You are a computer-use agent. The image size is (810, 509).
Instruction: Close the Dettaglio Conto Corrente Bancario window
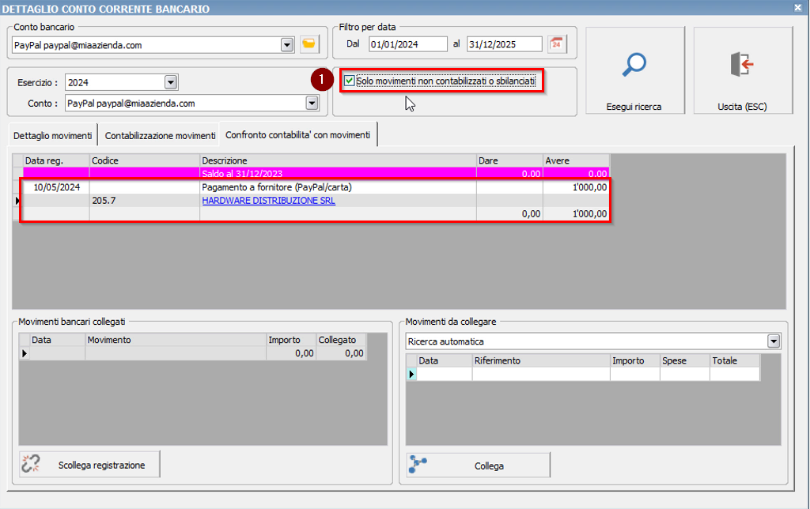click(798, 8)
